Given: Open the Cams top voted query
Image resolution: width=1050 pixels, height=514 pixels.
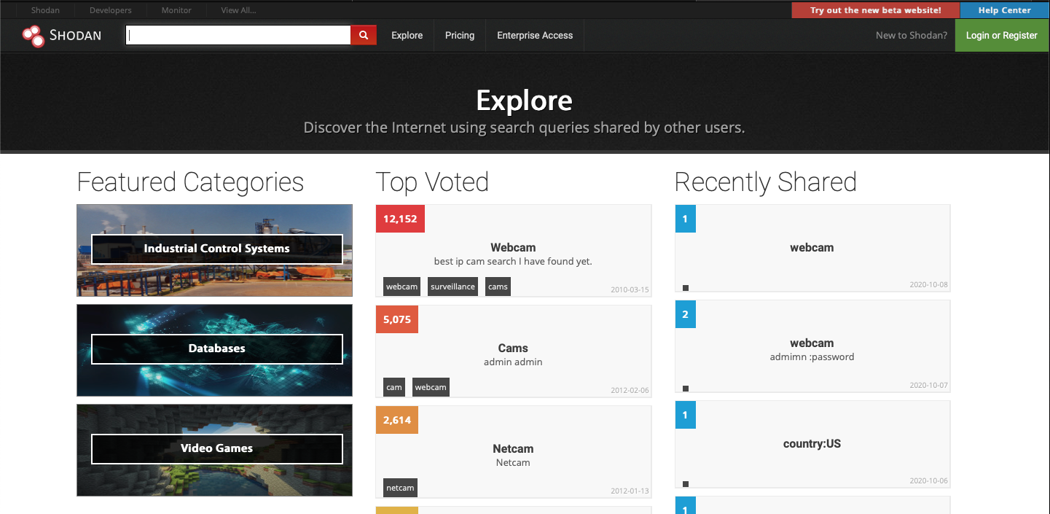Looking at the screenshot, I should (x=513, y=348).
